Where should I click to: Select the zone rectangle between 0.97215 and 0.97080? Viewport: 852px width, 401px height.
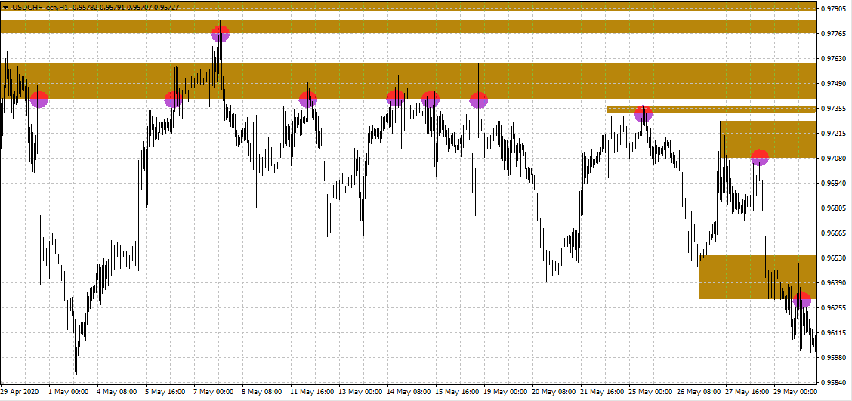pyautogui.click(x=768, y=139)
